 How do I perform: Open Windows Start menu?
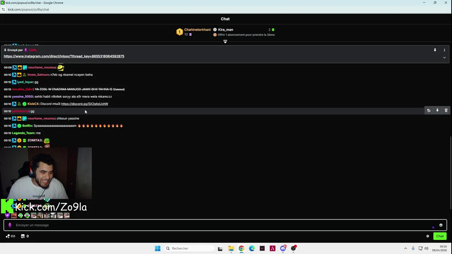157,248
